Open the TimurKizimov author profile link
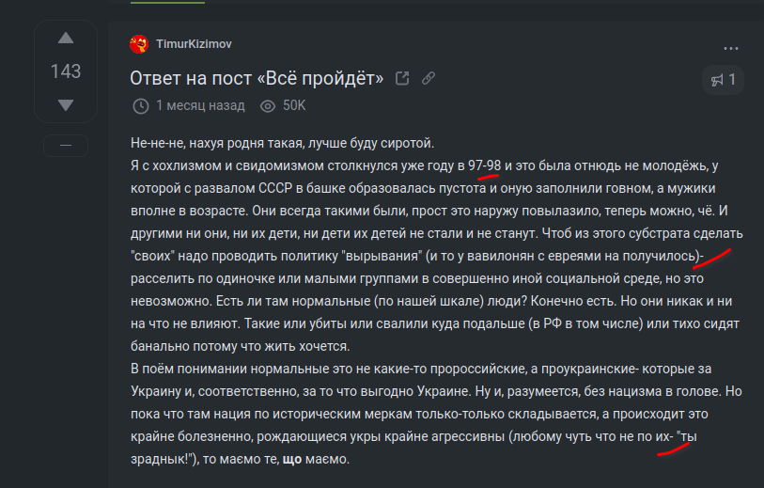This screenshot has height=488, width=764. [x=194, y=44]
